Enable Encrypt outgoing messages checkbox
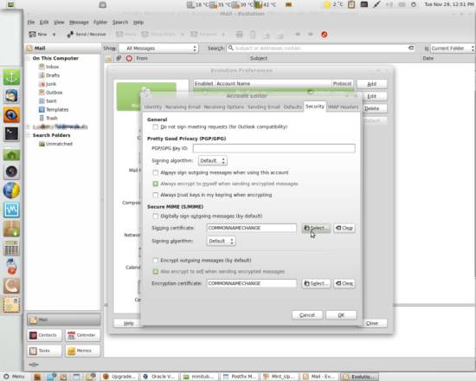This screenshot has height=381, width=476. pyautogui.click(x=156, y=261)
